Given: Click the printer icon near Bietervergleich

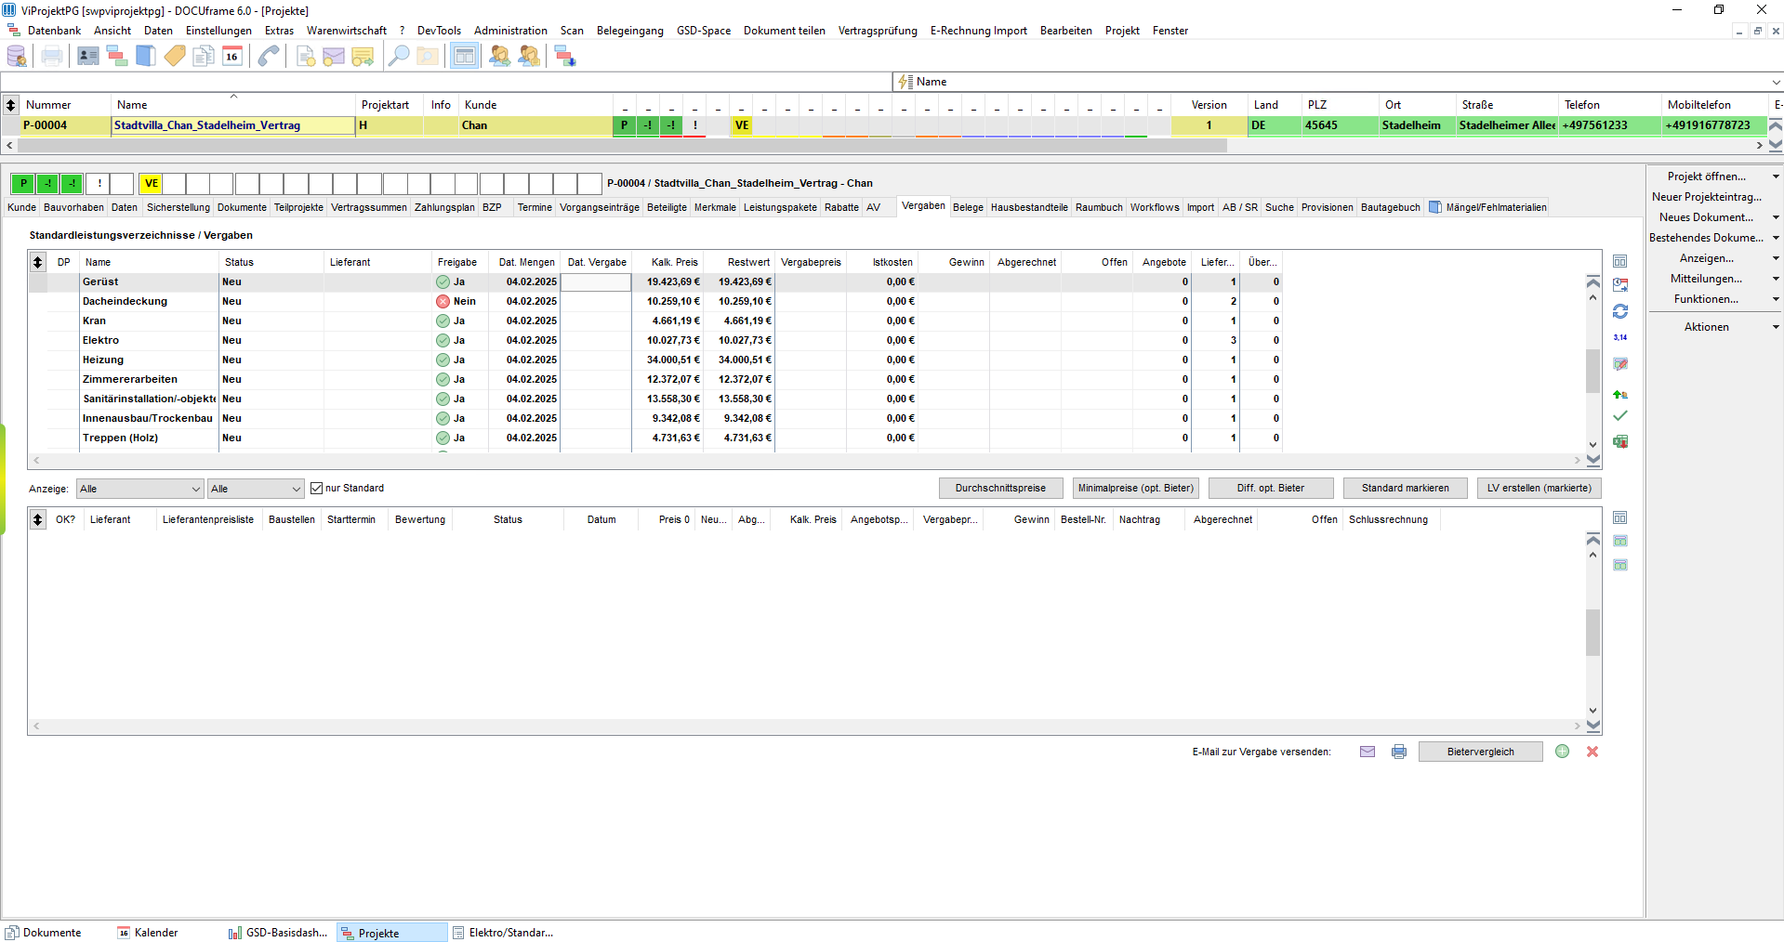Looking at the screenshot, I should coord(1399,752).
